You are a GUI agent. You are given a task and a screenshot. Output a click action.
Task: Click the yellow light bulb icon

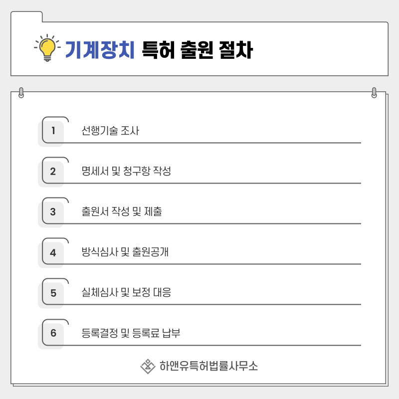[x=47, y=48]
